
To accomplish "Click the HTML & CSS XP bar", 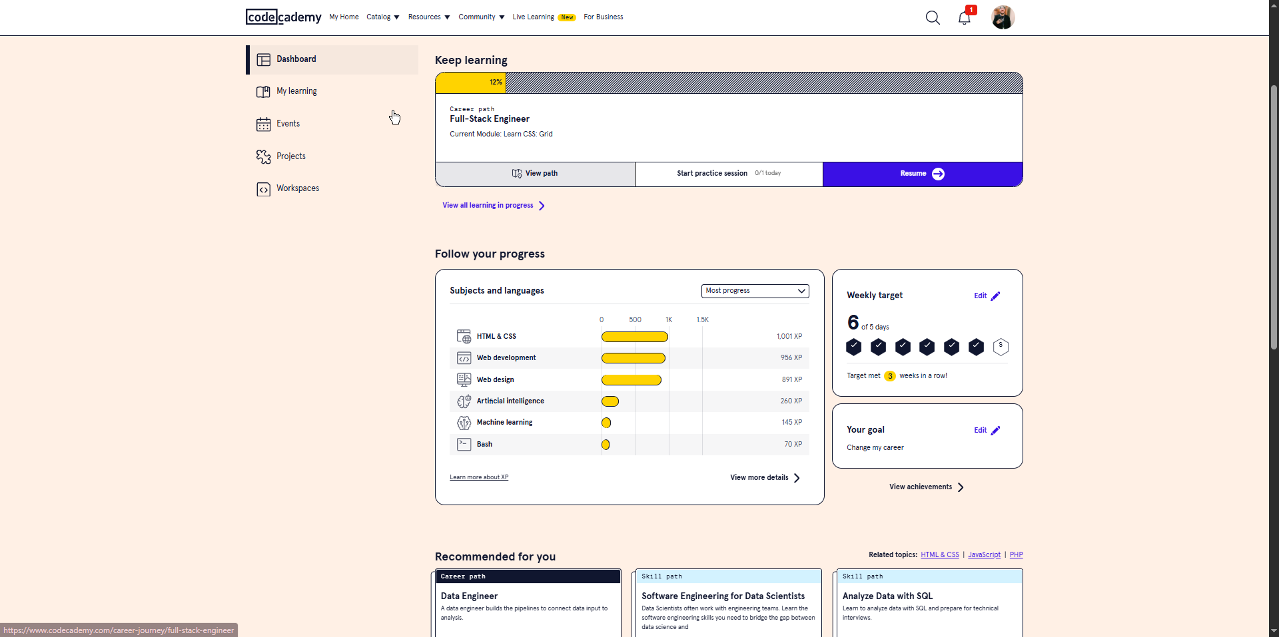I will click(x=635, y=337).
